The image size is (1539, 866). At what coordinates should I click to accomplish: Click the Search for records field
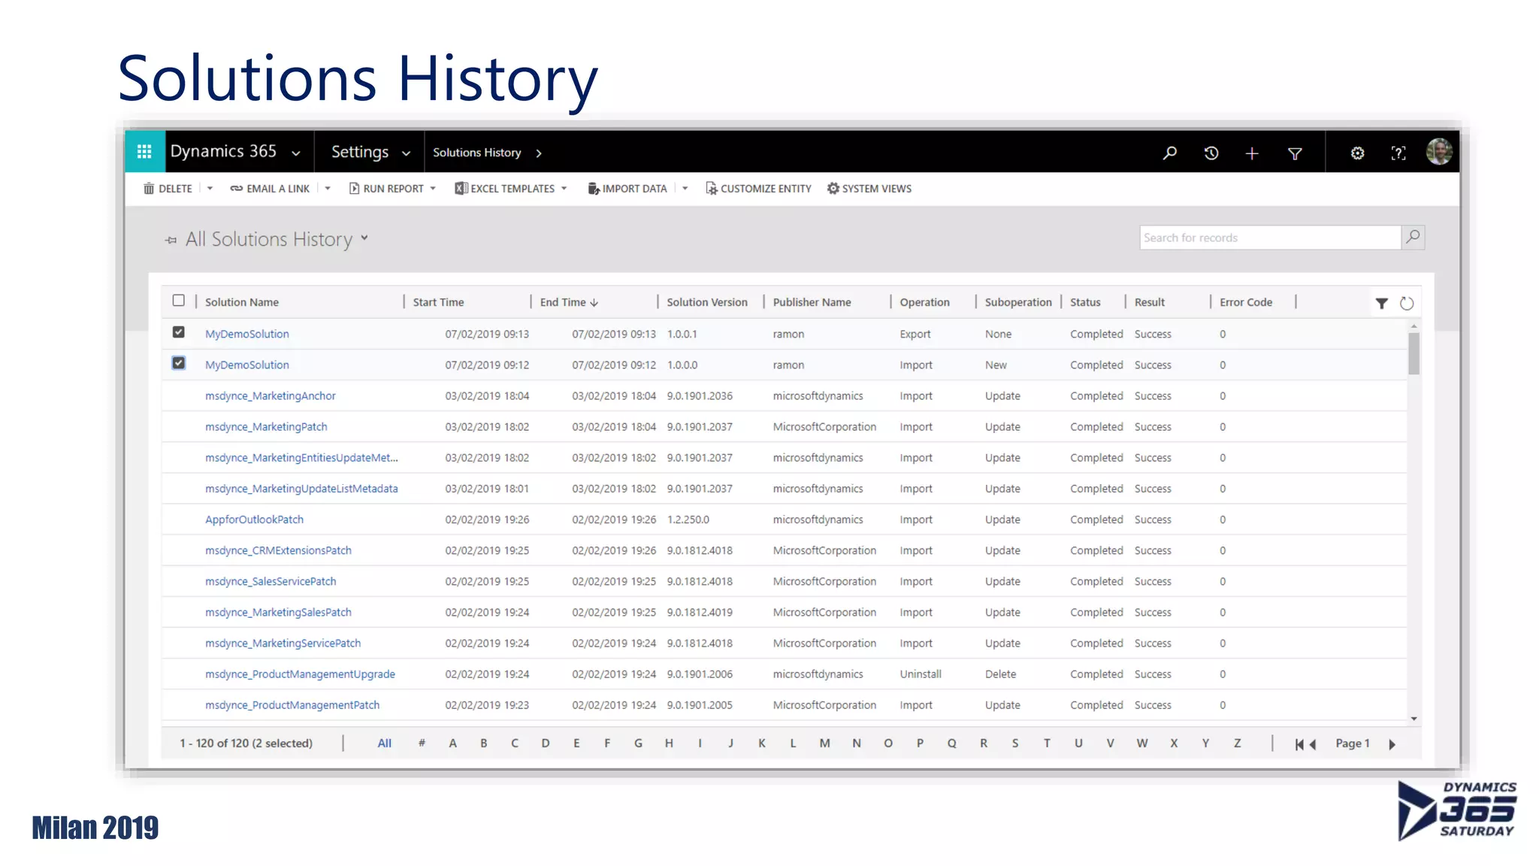pos(1268,238)
